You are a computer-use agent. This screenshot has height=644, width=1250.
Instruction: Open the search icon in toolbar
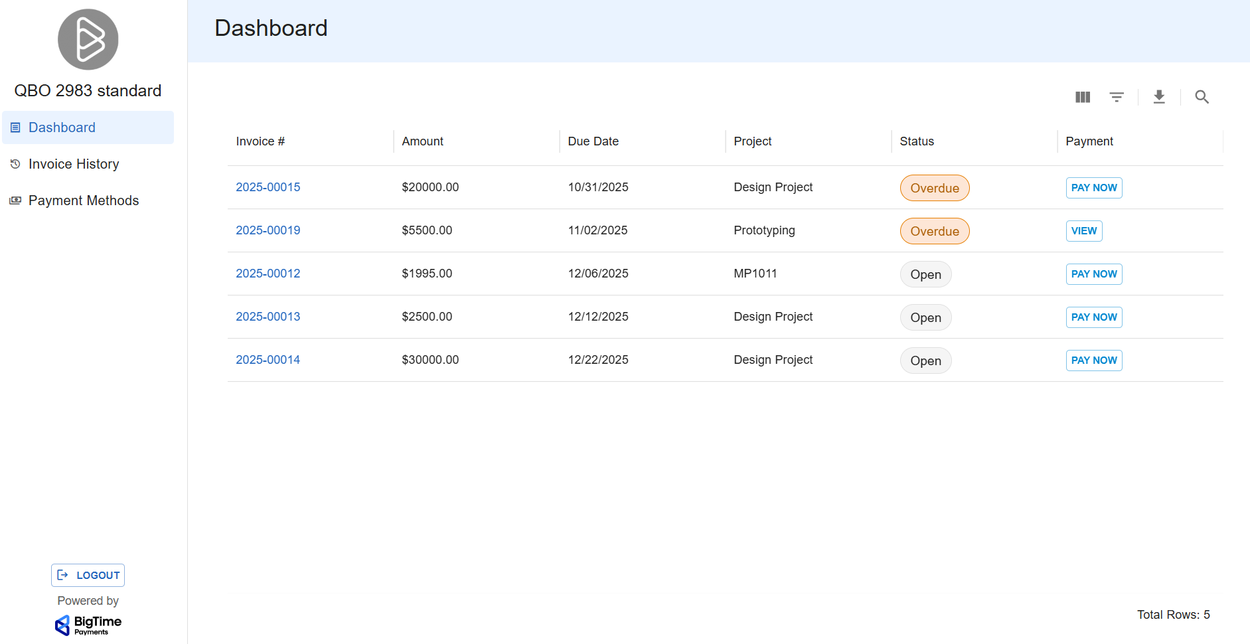click(x=1202, y=97)
